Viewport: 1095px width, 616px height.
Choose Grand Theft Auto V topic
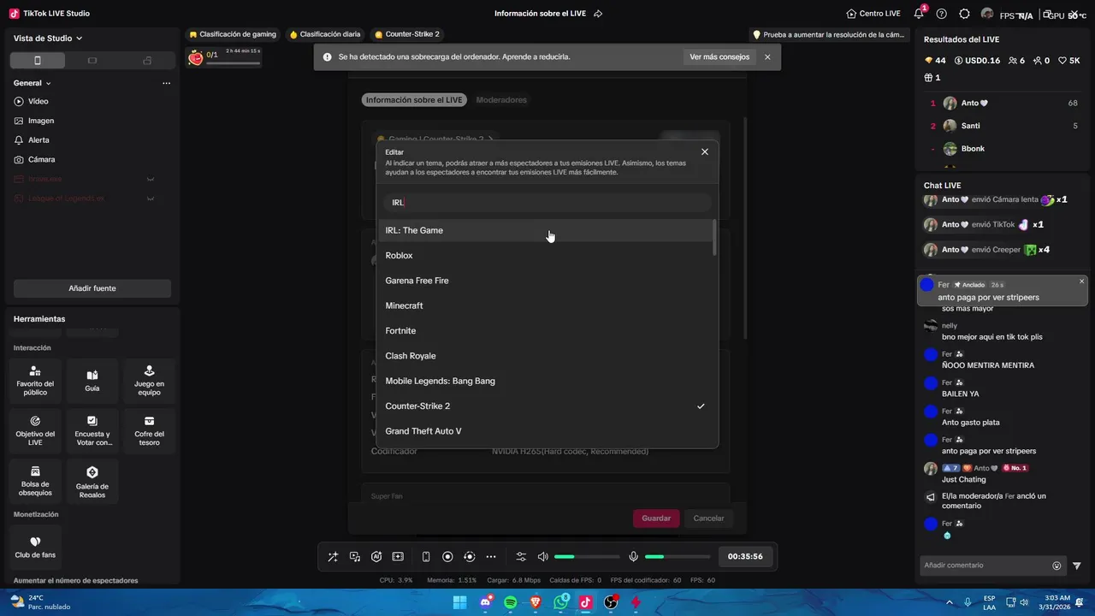(x=546, y=431)
